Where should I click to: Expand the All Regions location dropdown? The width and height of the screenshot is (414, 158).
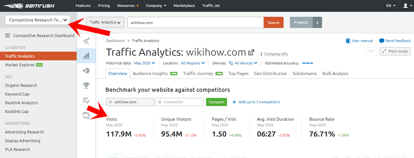coord(193,63)
